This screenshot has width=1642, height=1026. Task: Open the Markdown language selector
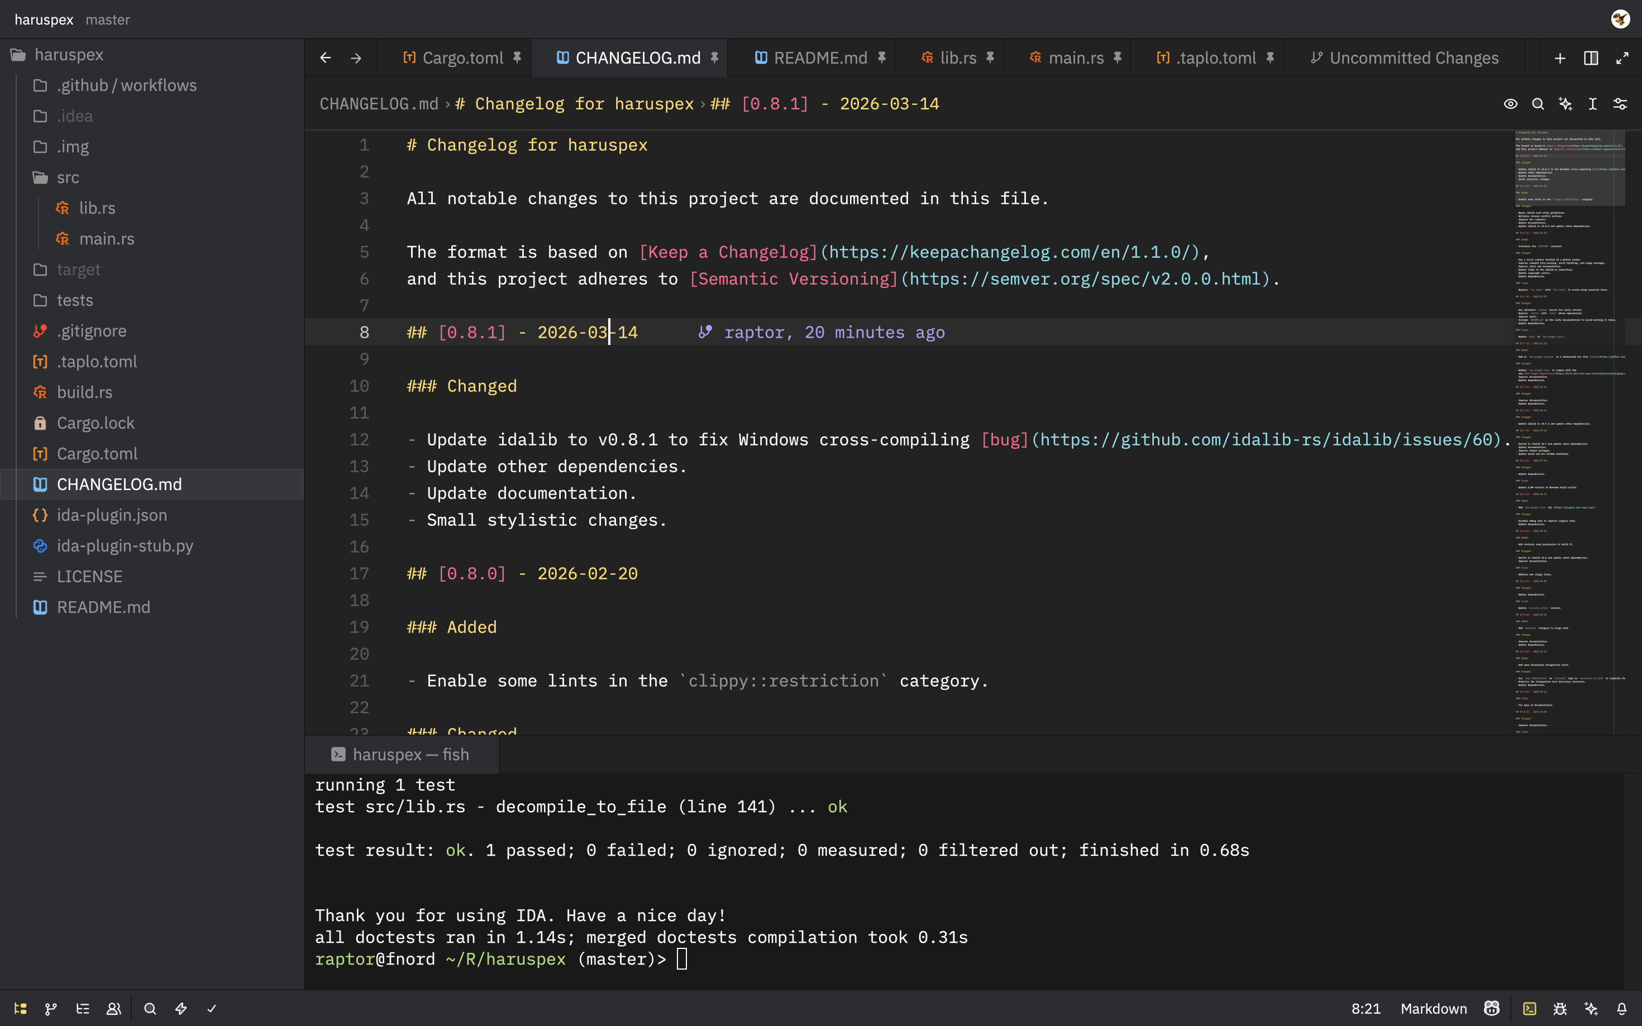[1434, 1009]
